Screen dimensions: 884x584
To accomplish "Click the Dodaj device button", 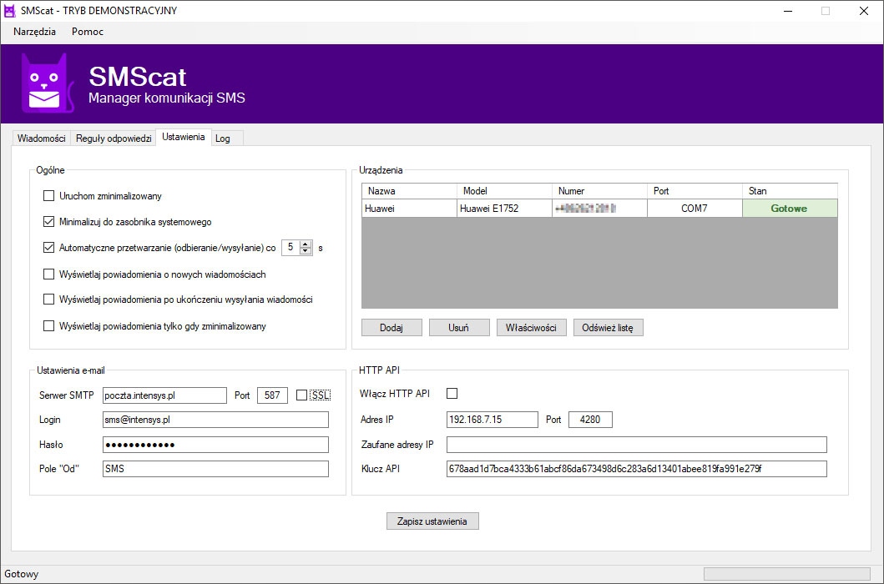I will click(391, 328).
